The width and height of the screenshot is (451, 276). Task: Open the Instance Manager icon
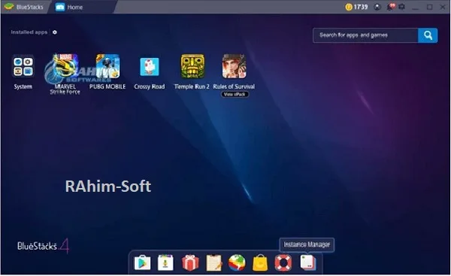tap(308, 262)
